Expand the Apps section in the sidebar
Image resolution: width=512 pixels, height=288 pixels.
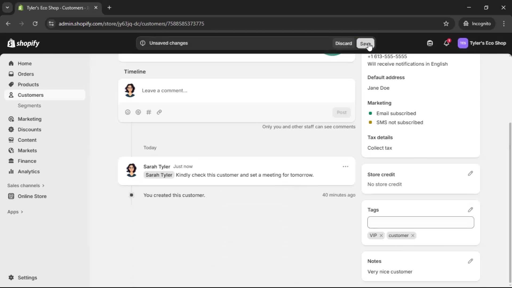[x=15, y=212]
